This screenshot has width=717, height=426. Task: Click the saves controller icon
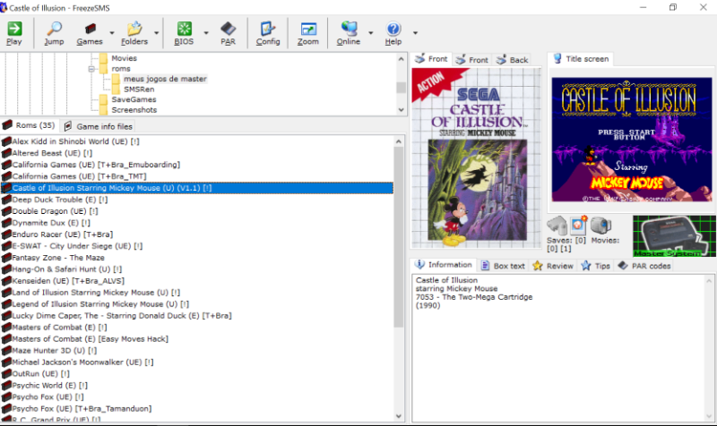pos(557,226)
